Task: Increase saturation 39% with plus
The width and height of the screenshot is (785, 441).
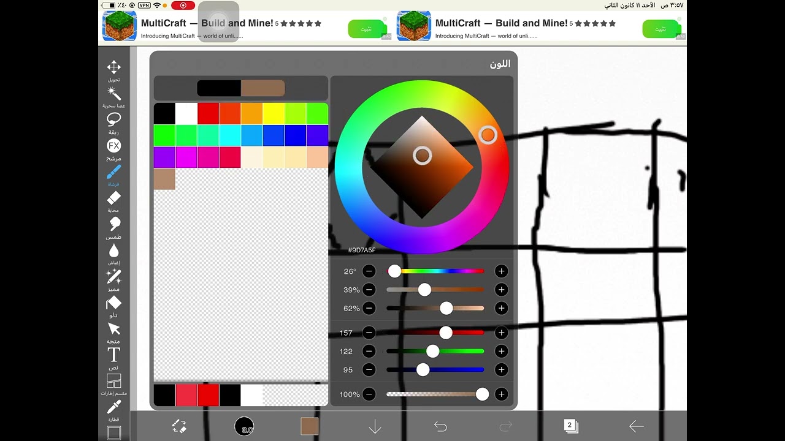Action: [x=501, y=290]
